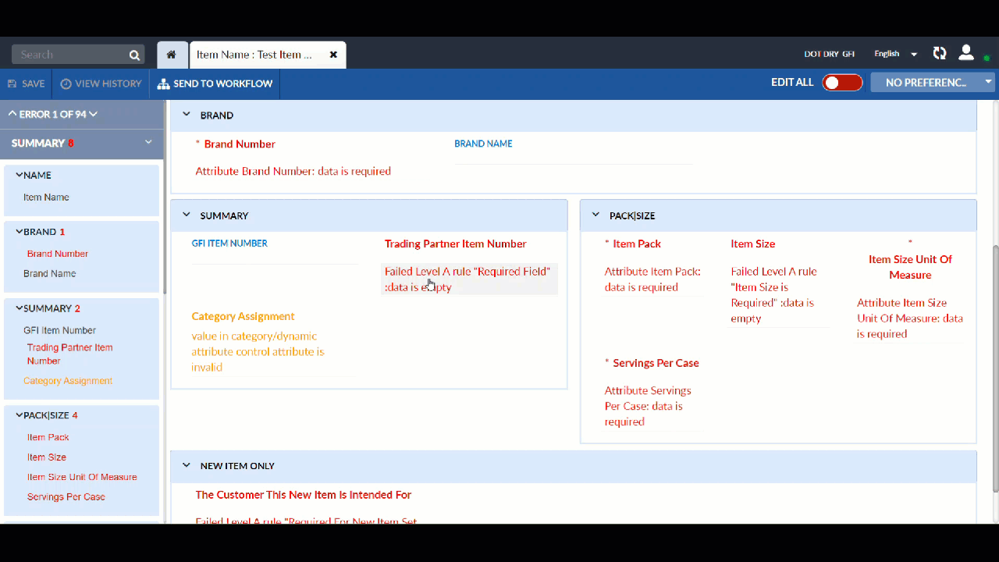Click the main page vertical scrollbar

click(x=995, y=368)
